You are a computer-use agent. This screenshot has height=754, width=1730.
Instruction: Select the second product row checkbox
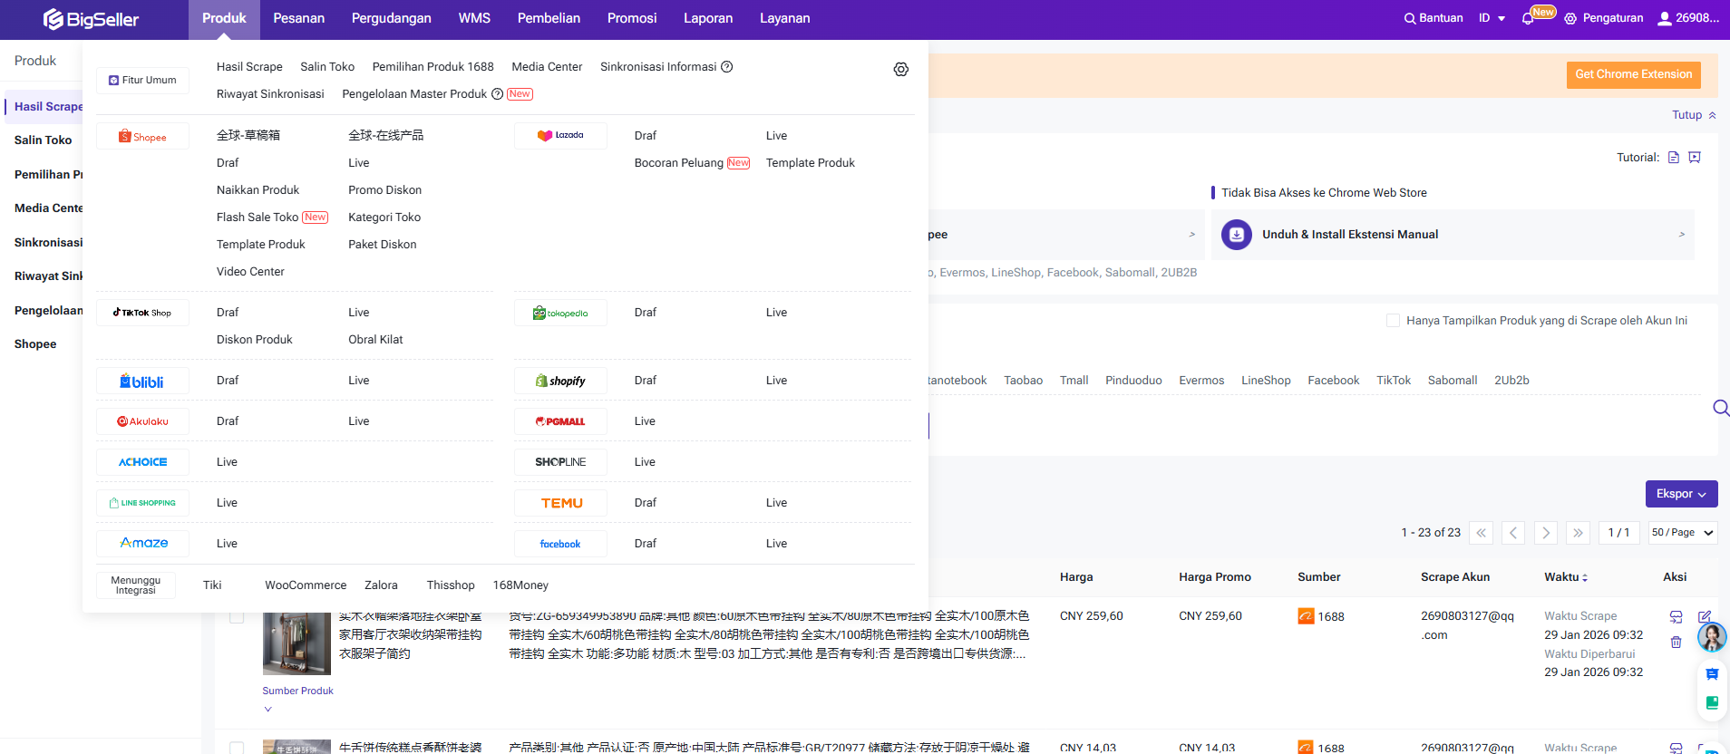coord(237,748)
